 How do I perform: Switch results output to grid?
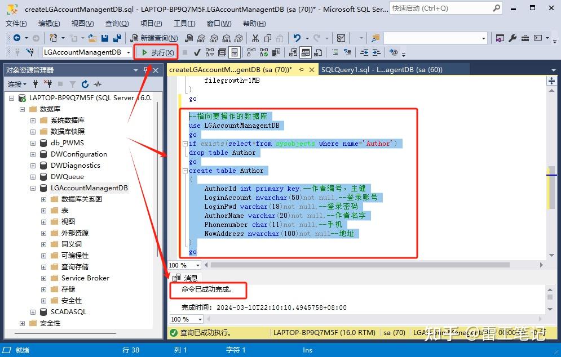point(305,52)
